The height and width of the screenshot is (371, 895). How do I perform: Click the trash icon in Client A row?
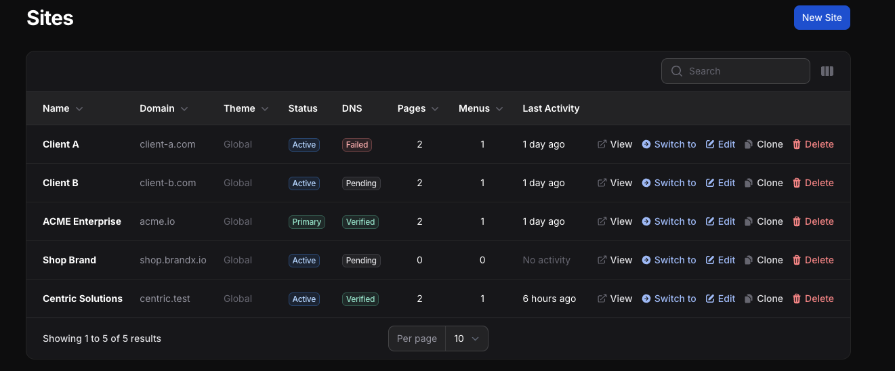click(797, 144)
